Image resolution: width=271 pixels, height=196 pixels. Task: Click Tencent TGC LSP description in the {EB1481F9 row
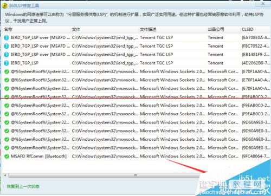[x=157, y=55]
